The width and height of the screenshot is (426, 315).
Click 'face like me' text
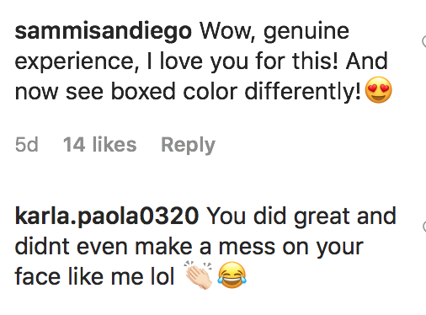(x=78, y=277)
